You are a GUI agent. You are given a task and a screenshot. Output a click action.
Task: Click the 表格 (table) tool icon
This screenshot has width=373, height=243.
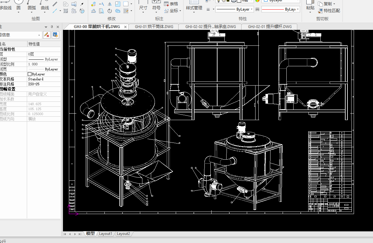166,4
